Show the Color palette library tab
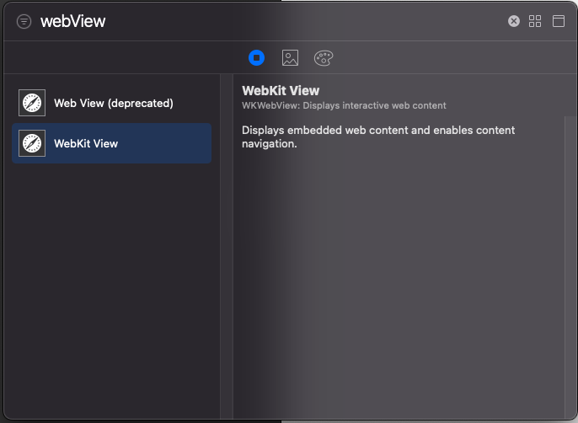578x423 pixels. click(324, 58)
